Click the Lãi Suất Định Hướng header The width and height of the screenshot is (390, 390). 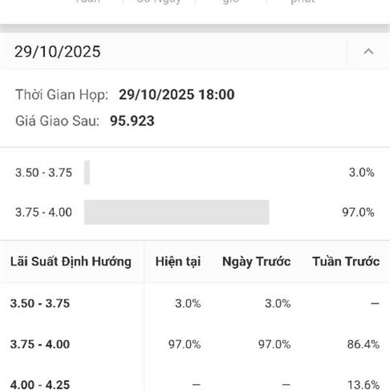[x=71, y=261]
